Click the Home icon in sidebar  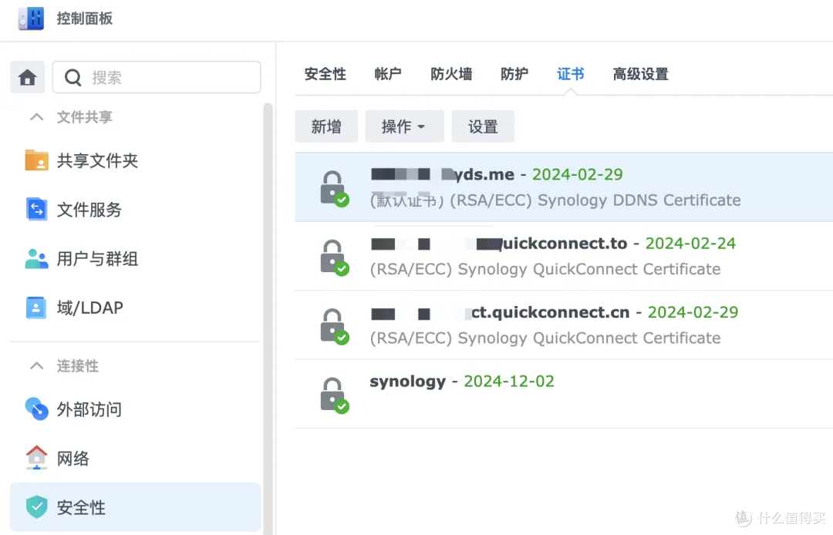coord(28,78)
